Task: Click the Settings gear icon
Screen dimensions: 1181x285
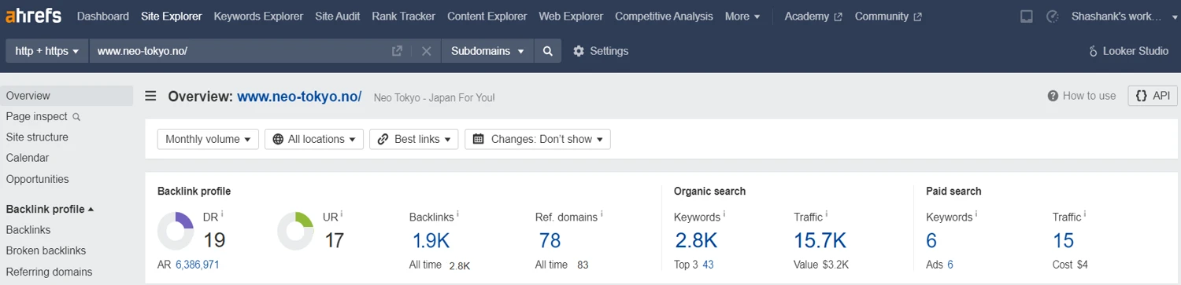Action: click(579, 51)
